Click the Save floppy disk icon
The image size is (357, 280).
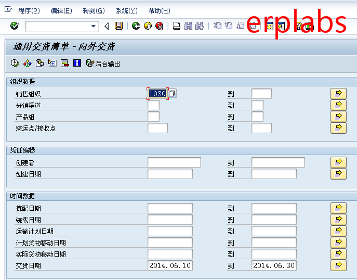pyautogui.click(x=118, y=26)
